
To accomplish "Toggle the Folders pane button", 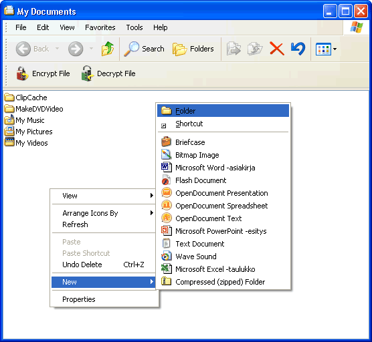I will tap(193, 49).
